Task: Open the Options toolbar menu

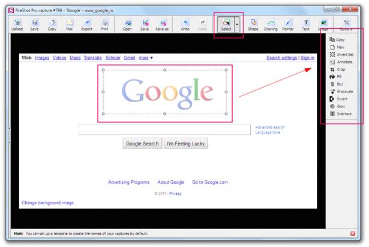Action: point(346,24)
